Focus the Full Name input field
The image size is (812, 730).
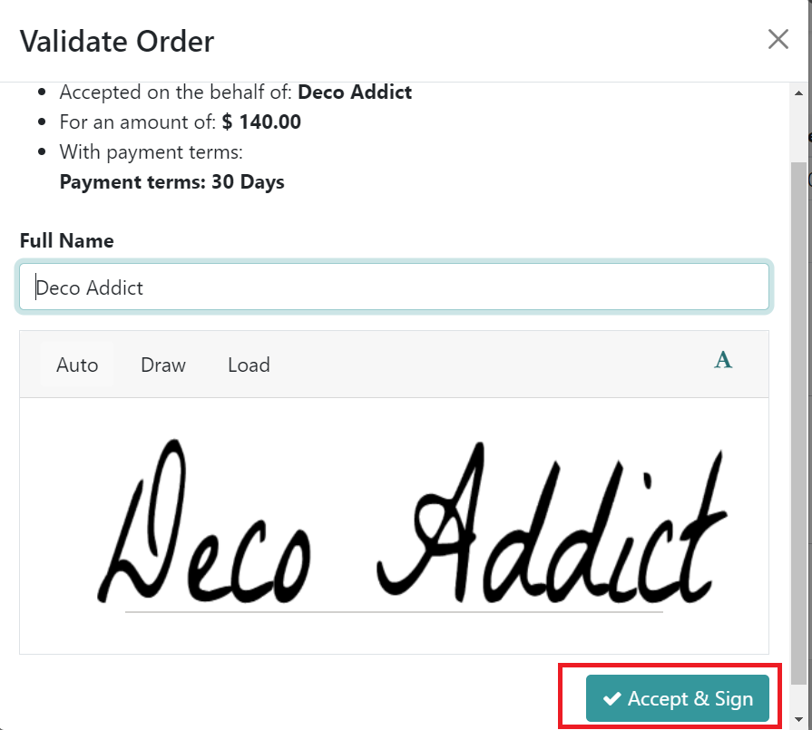click(394, 287)
